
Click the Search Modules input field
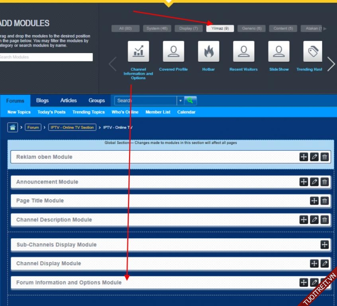pos(45,57)
